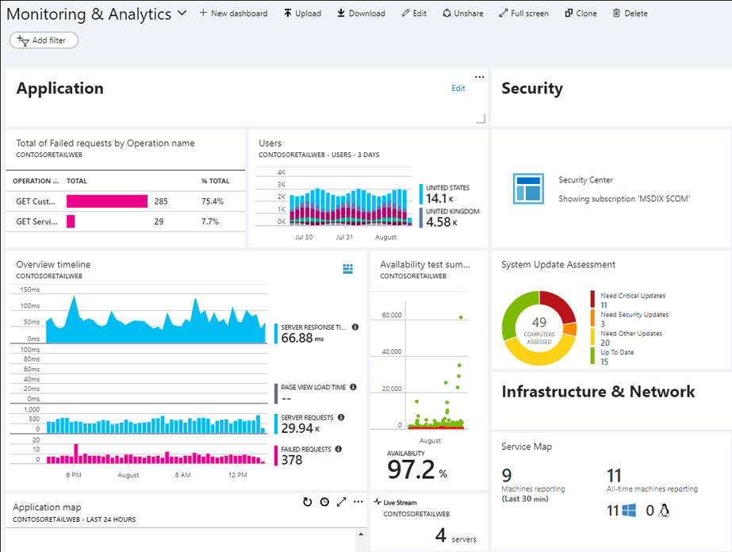The width and height of the screenshot is (732, 552).
Task: Click New dashboard
Action: click(x=233, y=13)
